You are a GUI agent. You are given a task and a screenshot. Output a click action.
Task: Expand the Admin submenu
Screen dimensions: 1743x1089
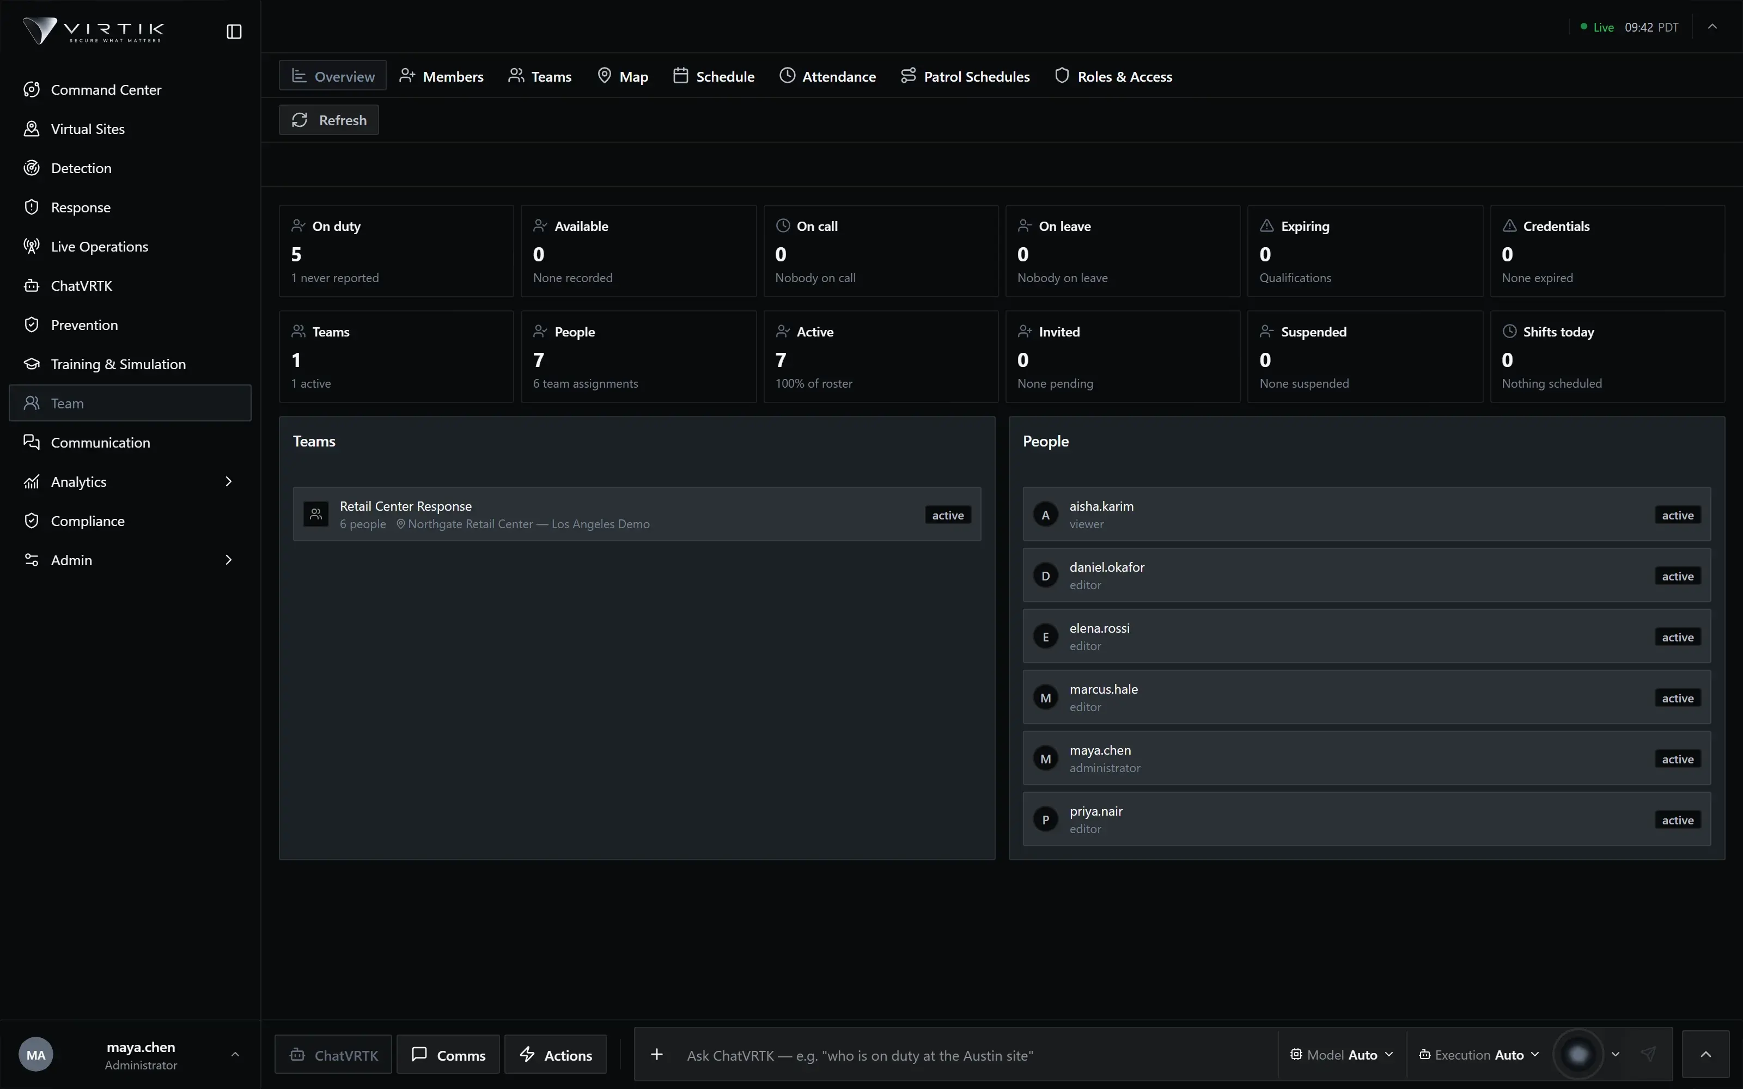[228, 560]
